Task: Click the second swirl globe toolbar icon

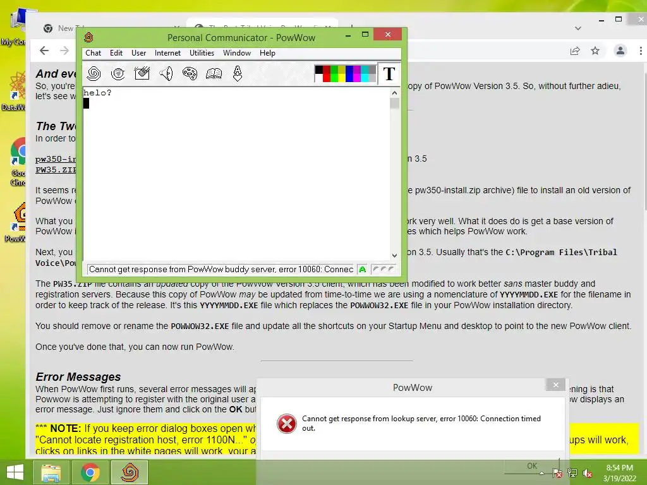Action: click(x=118, y=73)
